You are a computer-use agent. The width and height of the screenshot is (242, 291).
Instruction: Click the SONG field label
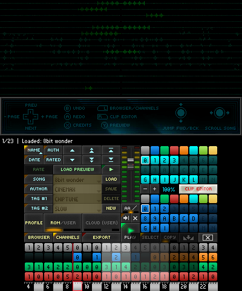pyautogui.click(x=39, y=179)
